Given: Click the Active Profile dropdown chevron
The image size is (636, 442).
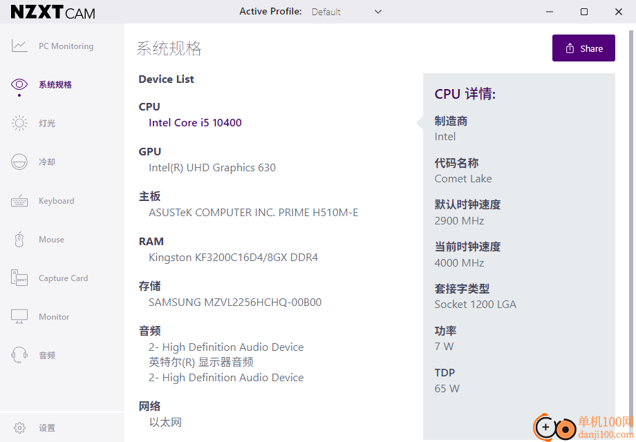Looking at the screenshot, I should (x=378, y=12).
